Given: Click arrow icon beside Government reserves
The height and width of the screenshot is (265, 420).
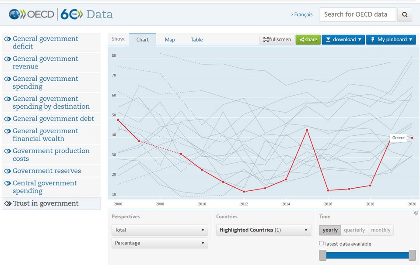Looking at the screenshot, I should [x=7, y=171].
